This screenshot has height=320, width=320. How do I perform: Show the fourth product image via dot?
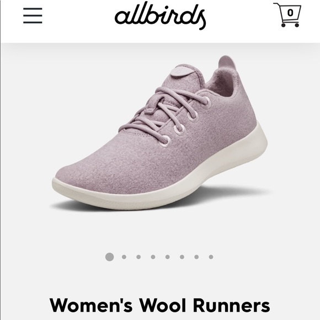tap(153, 257)
